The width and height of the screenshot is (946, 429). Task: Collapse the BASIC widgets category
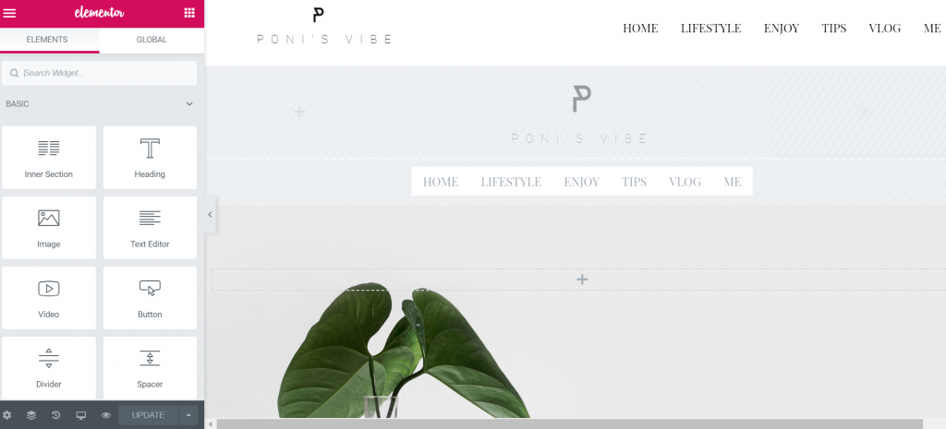pos(189,103)
